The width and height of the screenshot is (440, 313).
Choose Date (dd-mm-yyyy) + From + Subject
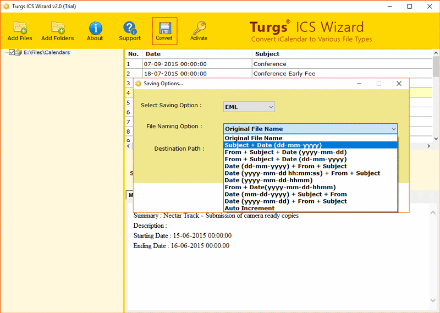tap(310, 166)
